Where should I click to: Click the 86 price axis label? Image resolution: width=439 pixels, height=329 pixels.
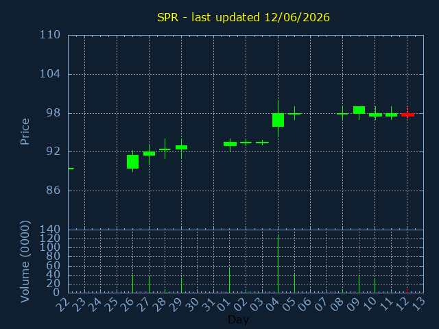click(54, 191)
